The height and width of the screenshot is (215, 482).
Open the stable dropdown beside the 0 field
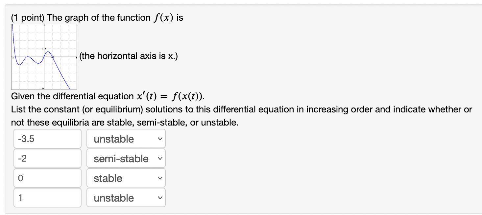click(x=126, y=178)
